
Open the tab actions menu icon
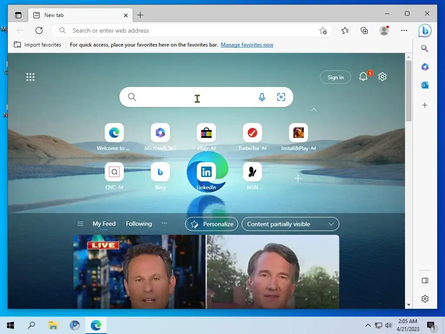click(x=18, y=15)
